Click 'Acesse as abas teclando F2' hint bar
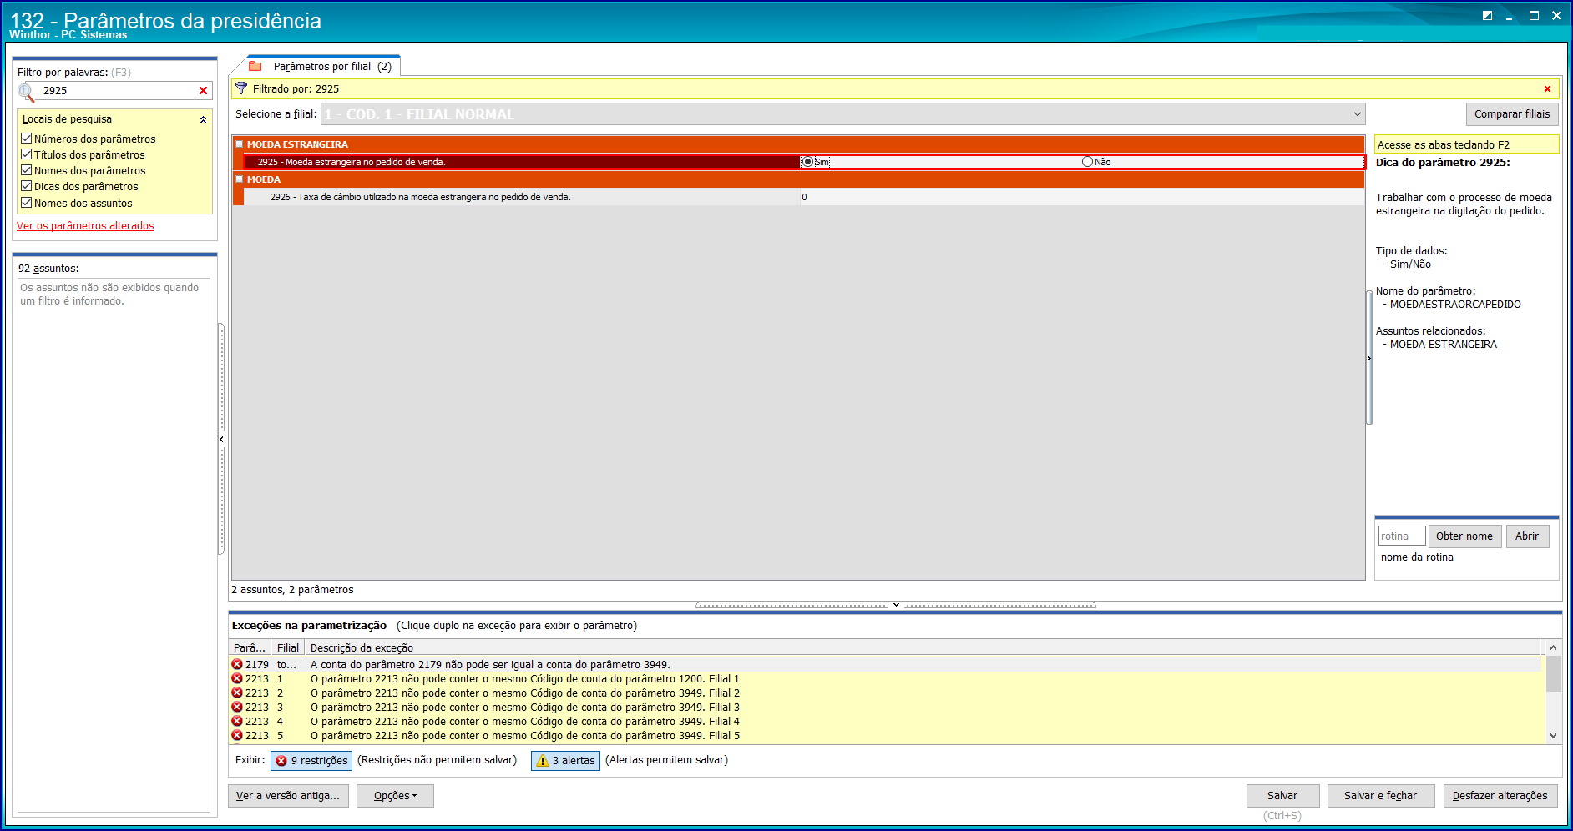 pyautogui.click(x=1466, y=144)
